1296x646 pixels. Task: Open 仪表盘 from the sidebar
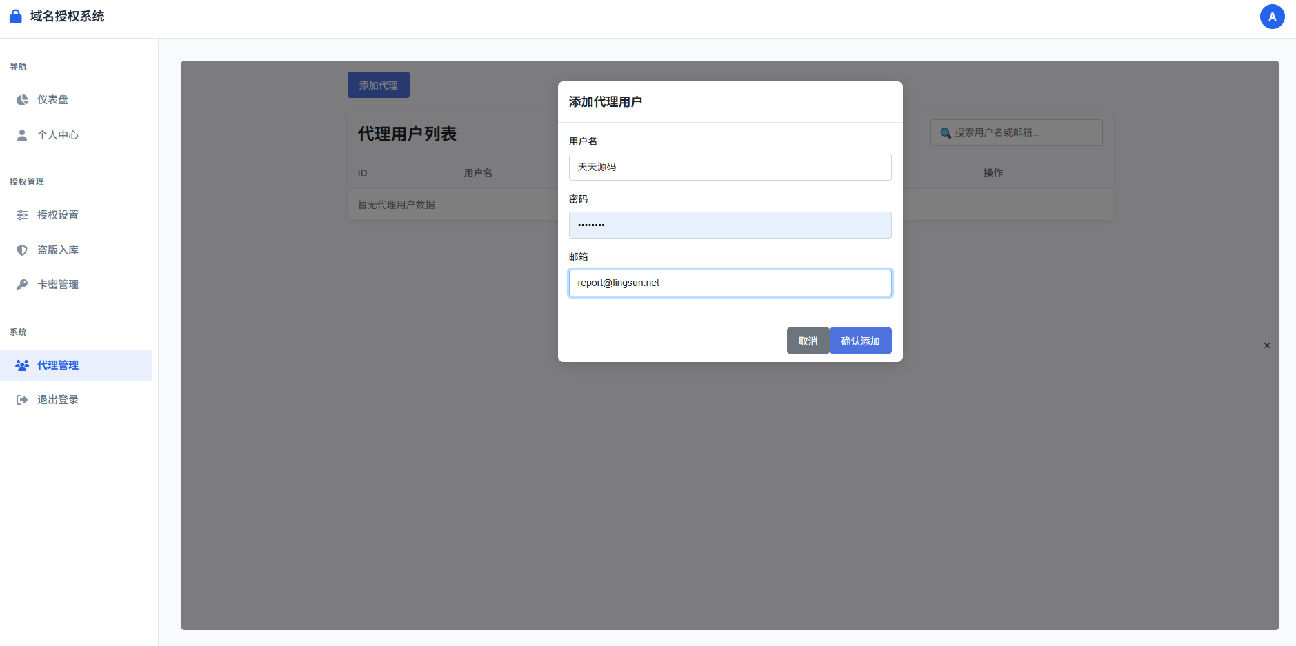[x=53, y=100]
